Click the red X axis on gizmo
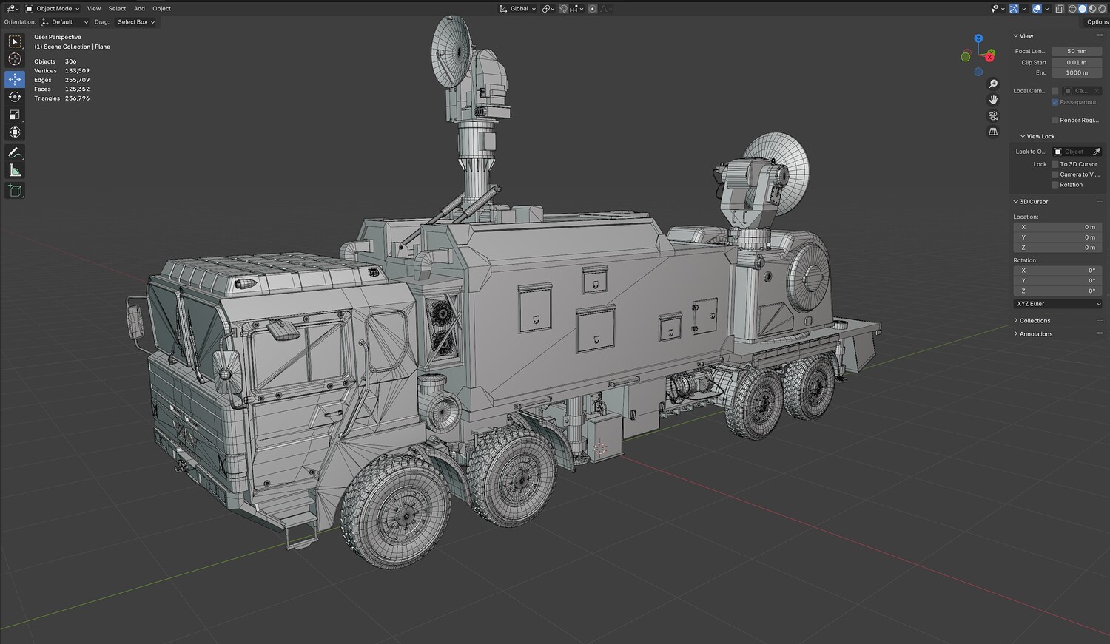 990,57
